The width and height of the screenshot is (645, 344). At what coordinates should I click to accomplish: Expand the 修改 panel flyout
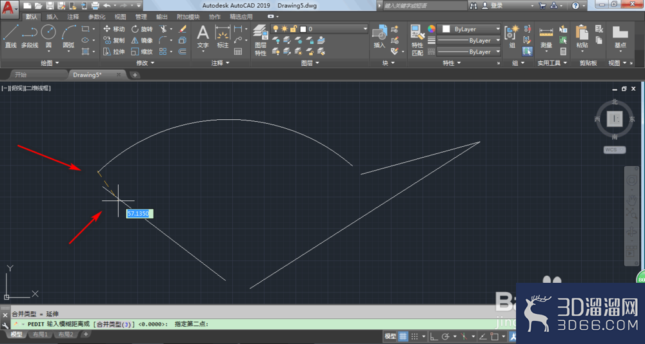click(x=144, y=63)
